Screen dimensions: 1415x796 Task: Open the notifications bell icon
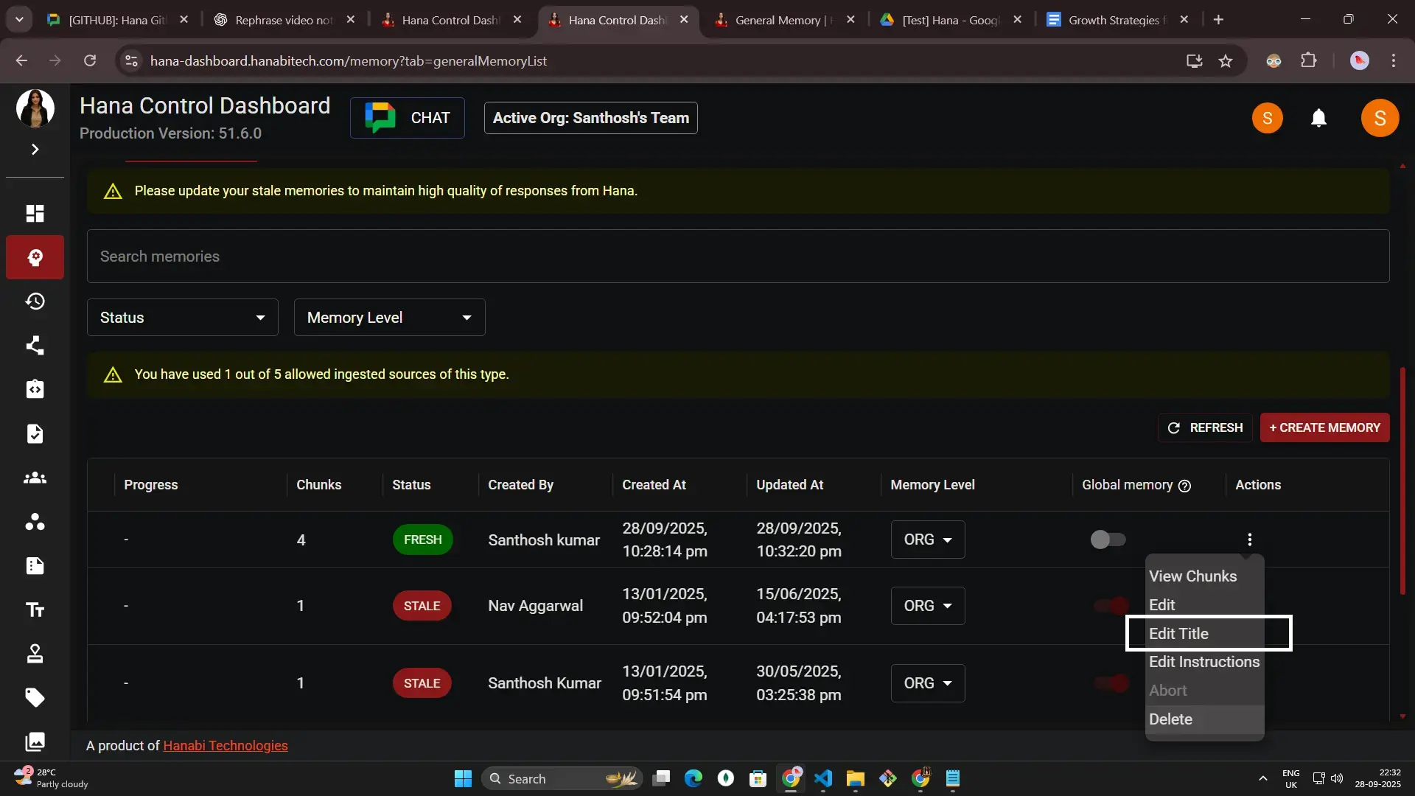click(1318, 118)
